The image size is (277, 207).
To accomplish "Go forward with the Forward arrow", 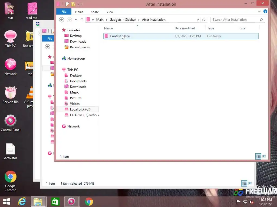I will [x=69, y=20].
